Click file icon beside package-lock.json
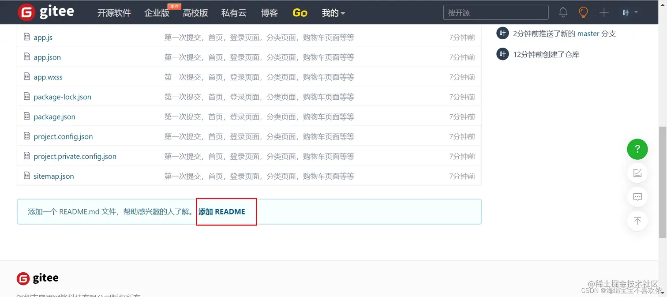 pyautogui.click(x=27, y=97)
